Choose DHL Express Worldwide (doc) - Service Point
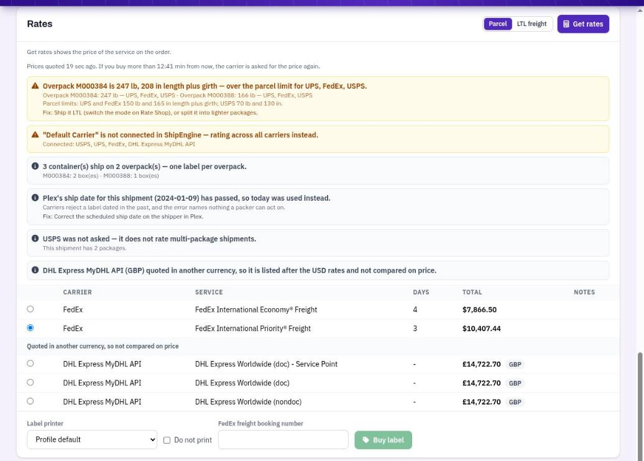 click(x=30, y=363)
